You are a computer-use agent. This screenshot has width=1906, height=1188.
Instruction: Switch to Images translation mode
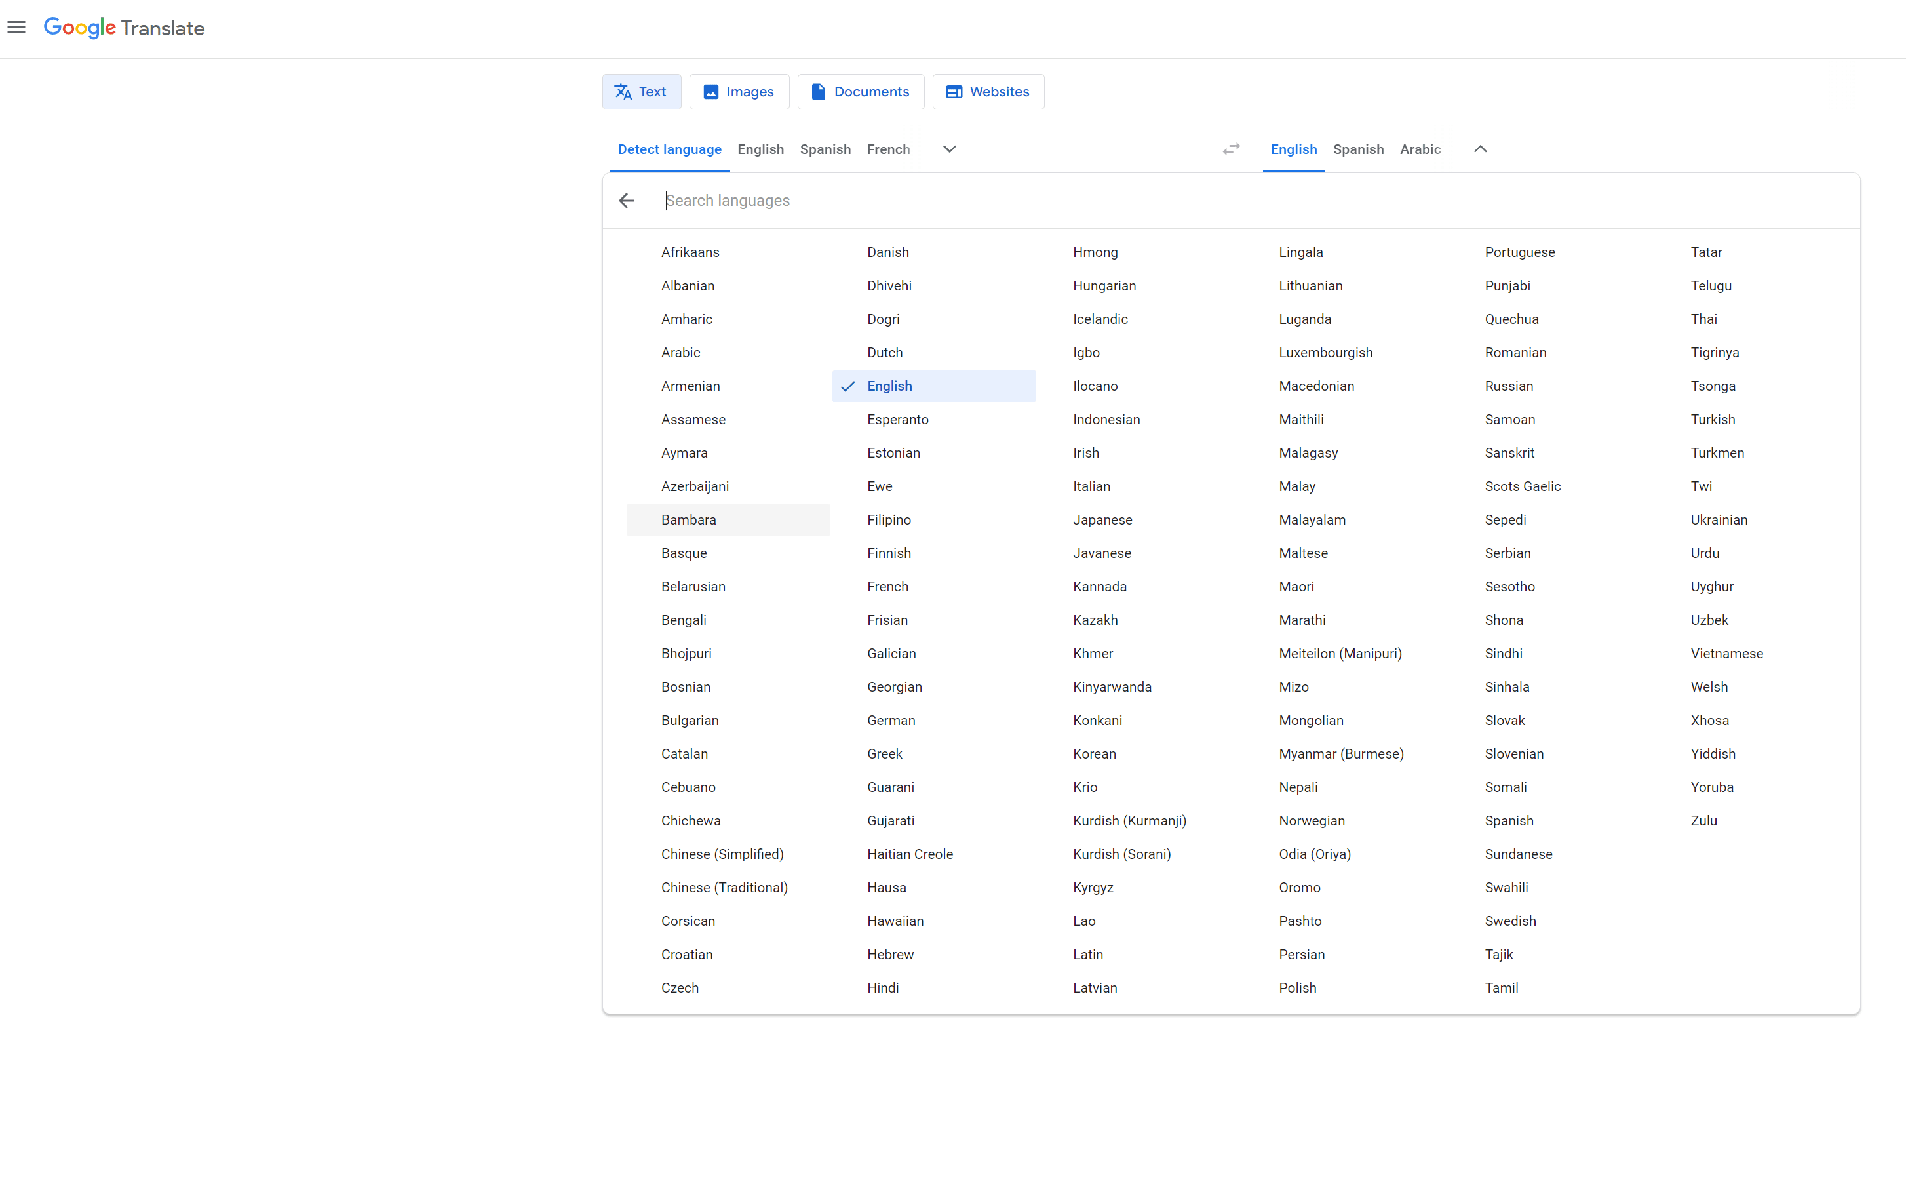(739, 92)
